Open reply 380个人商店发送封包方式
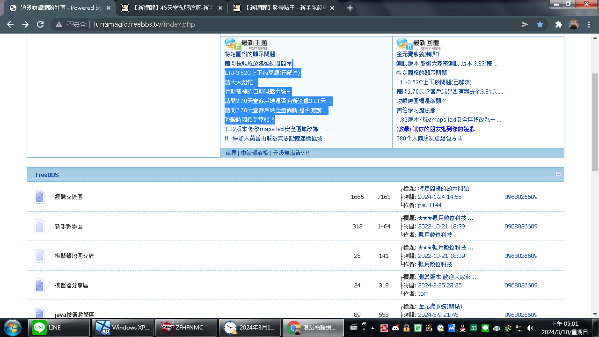 (429, 139)
